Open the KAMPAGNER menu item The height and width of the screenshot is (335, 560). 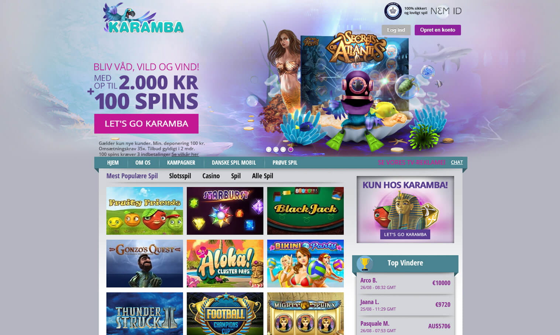[x=181, y=163]
